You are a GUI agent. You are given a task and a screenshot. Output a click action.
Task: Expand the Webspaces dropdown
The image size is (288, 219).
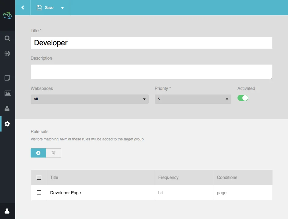89,99
